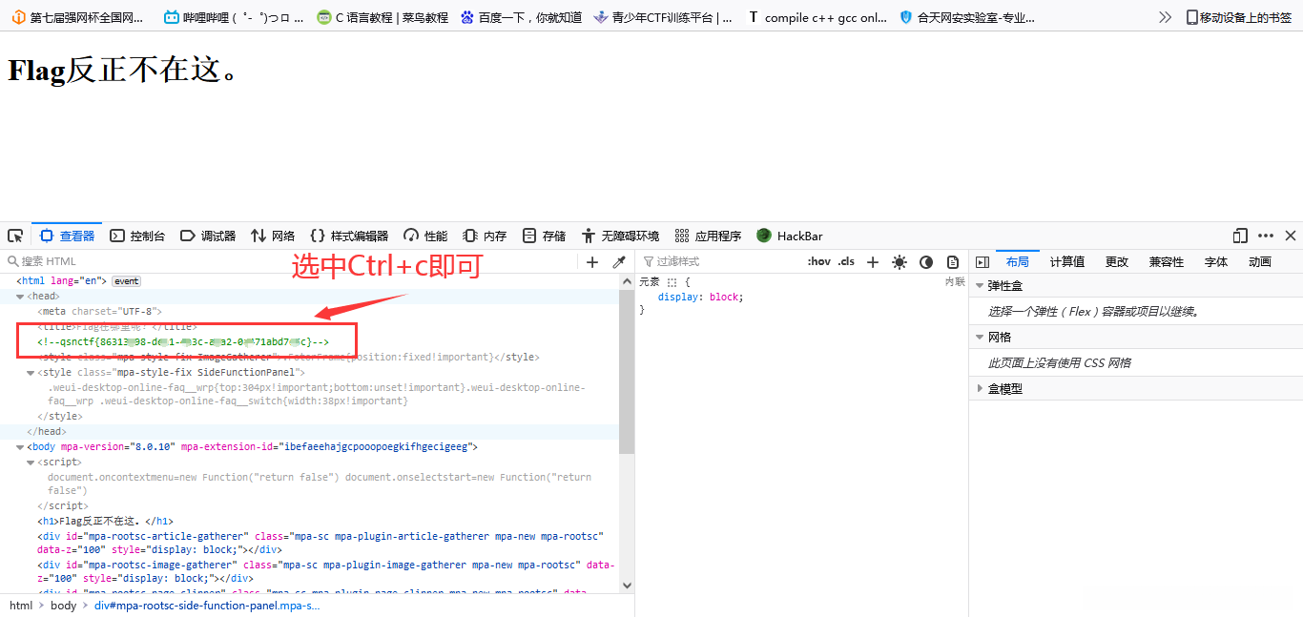Enable responsive design mode icon
This screenshot has height=617, width=1303.
1240,236
